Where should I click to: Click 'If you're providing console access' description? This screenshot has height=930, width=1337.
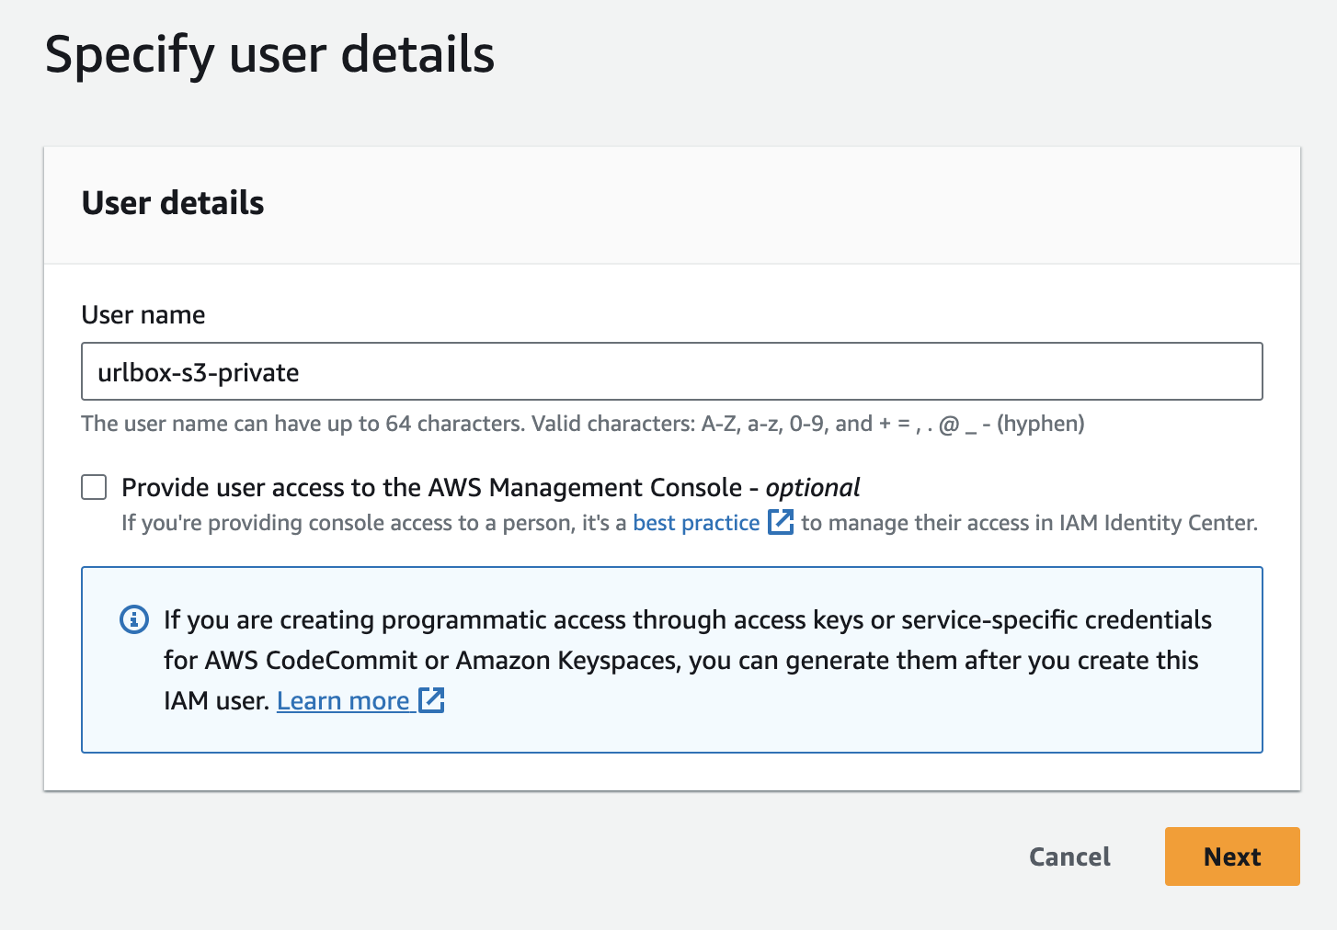pyautogui.click(x=372, y=523)
